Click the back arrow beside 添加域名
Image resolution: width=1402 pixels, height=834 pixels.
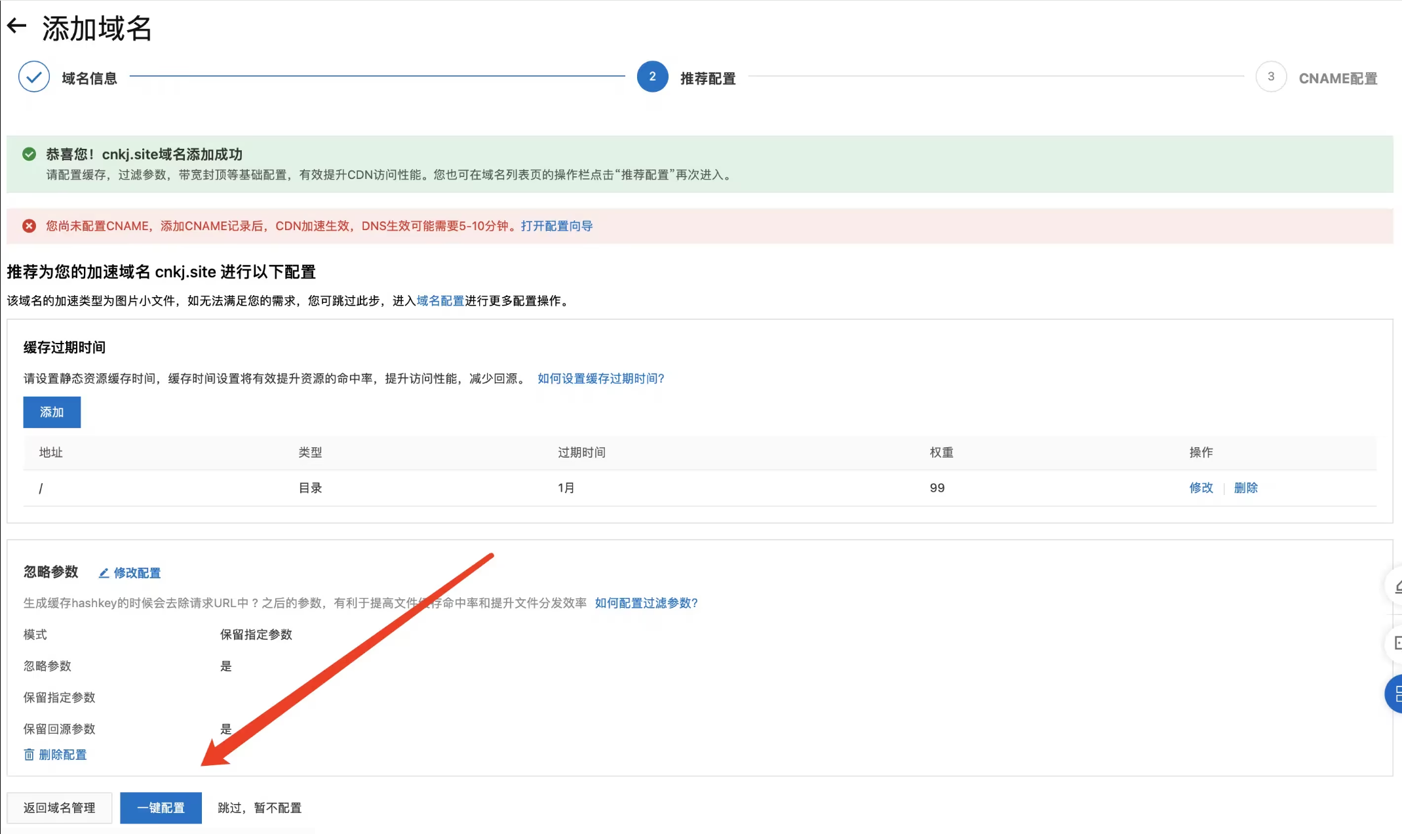pyautogui.click(x=16, y=26)
